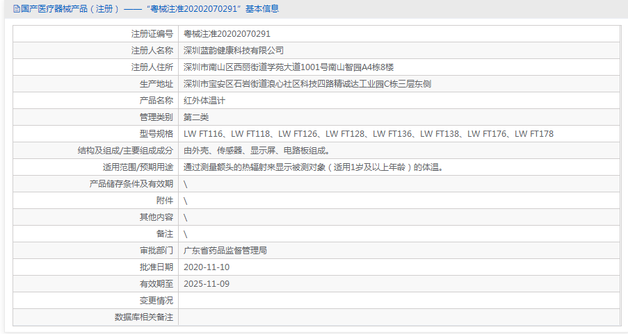Click the 注册证编号 label
628x334 pixels.
point(152,34)
